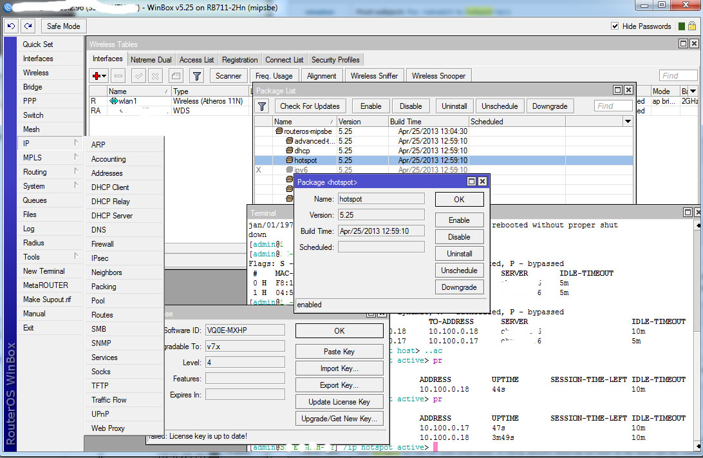Open the Firewall entry in the IP submenu

click(x=102, y=244)
